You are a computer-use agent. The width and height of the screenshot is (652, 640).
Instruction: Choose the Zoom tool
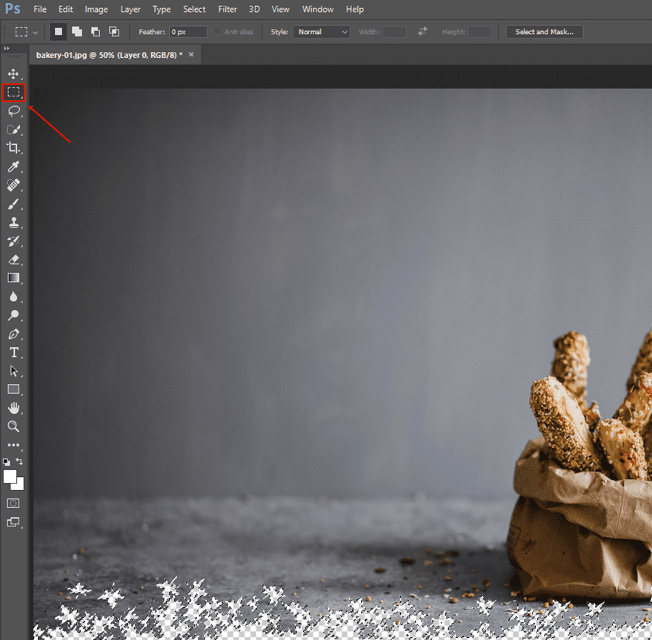[13, 426]
